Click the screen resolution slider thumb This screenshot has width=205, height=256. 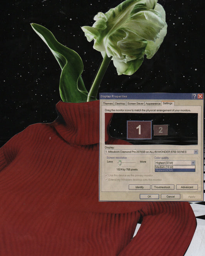[120, 163]
